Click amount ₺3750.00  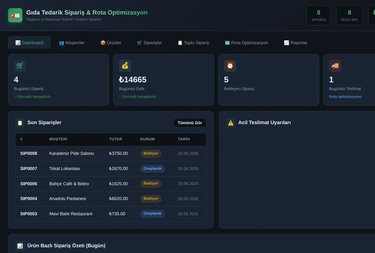click(118, 153)
